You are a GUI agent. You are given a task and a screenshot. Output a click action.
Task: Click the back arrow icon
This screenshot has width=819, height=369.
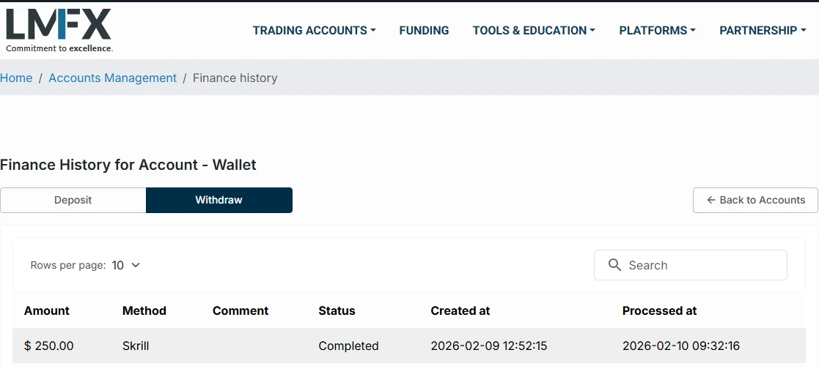[710, 200]
